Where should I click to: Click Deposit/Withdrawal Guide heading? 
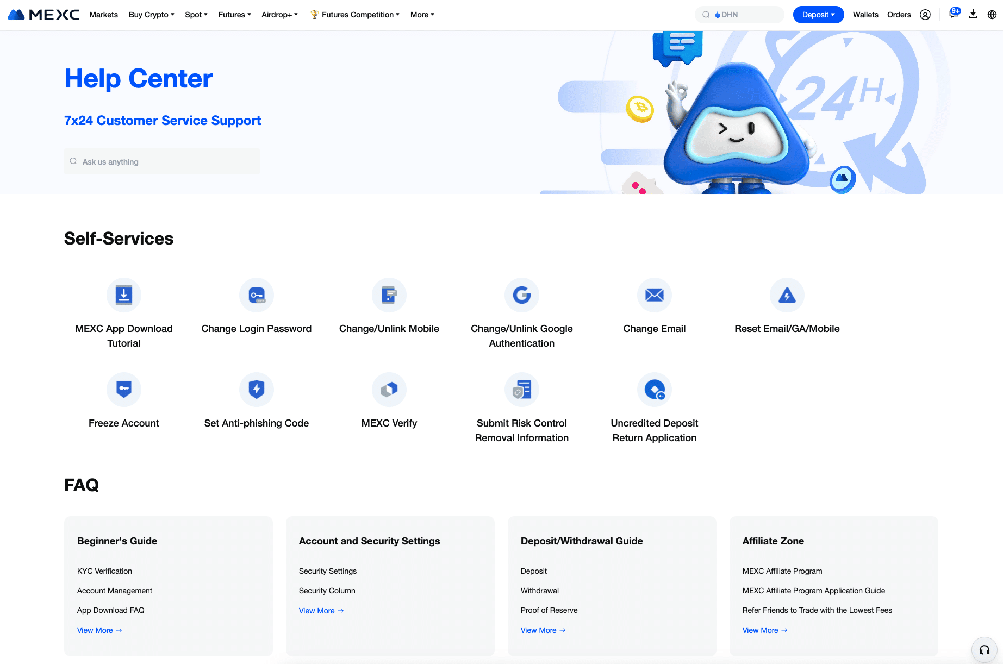tap(582, 541)
